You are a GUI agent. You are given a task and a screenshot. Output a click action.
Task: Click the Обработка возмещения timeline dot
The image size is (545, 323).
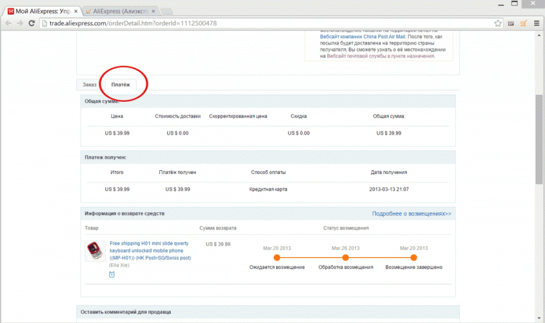click(x=346, y=258)
